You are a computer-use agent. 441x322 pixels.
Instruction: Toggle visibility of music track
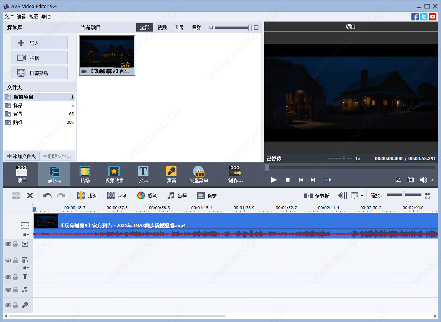coord(8,290)
